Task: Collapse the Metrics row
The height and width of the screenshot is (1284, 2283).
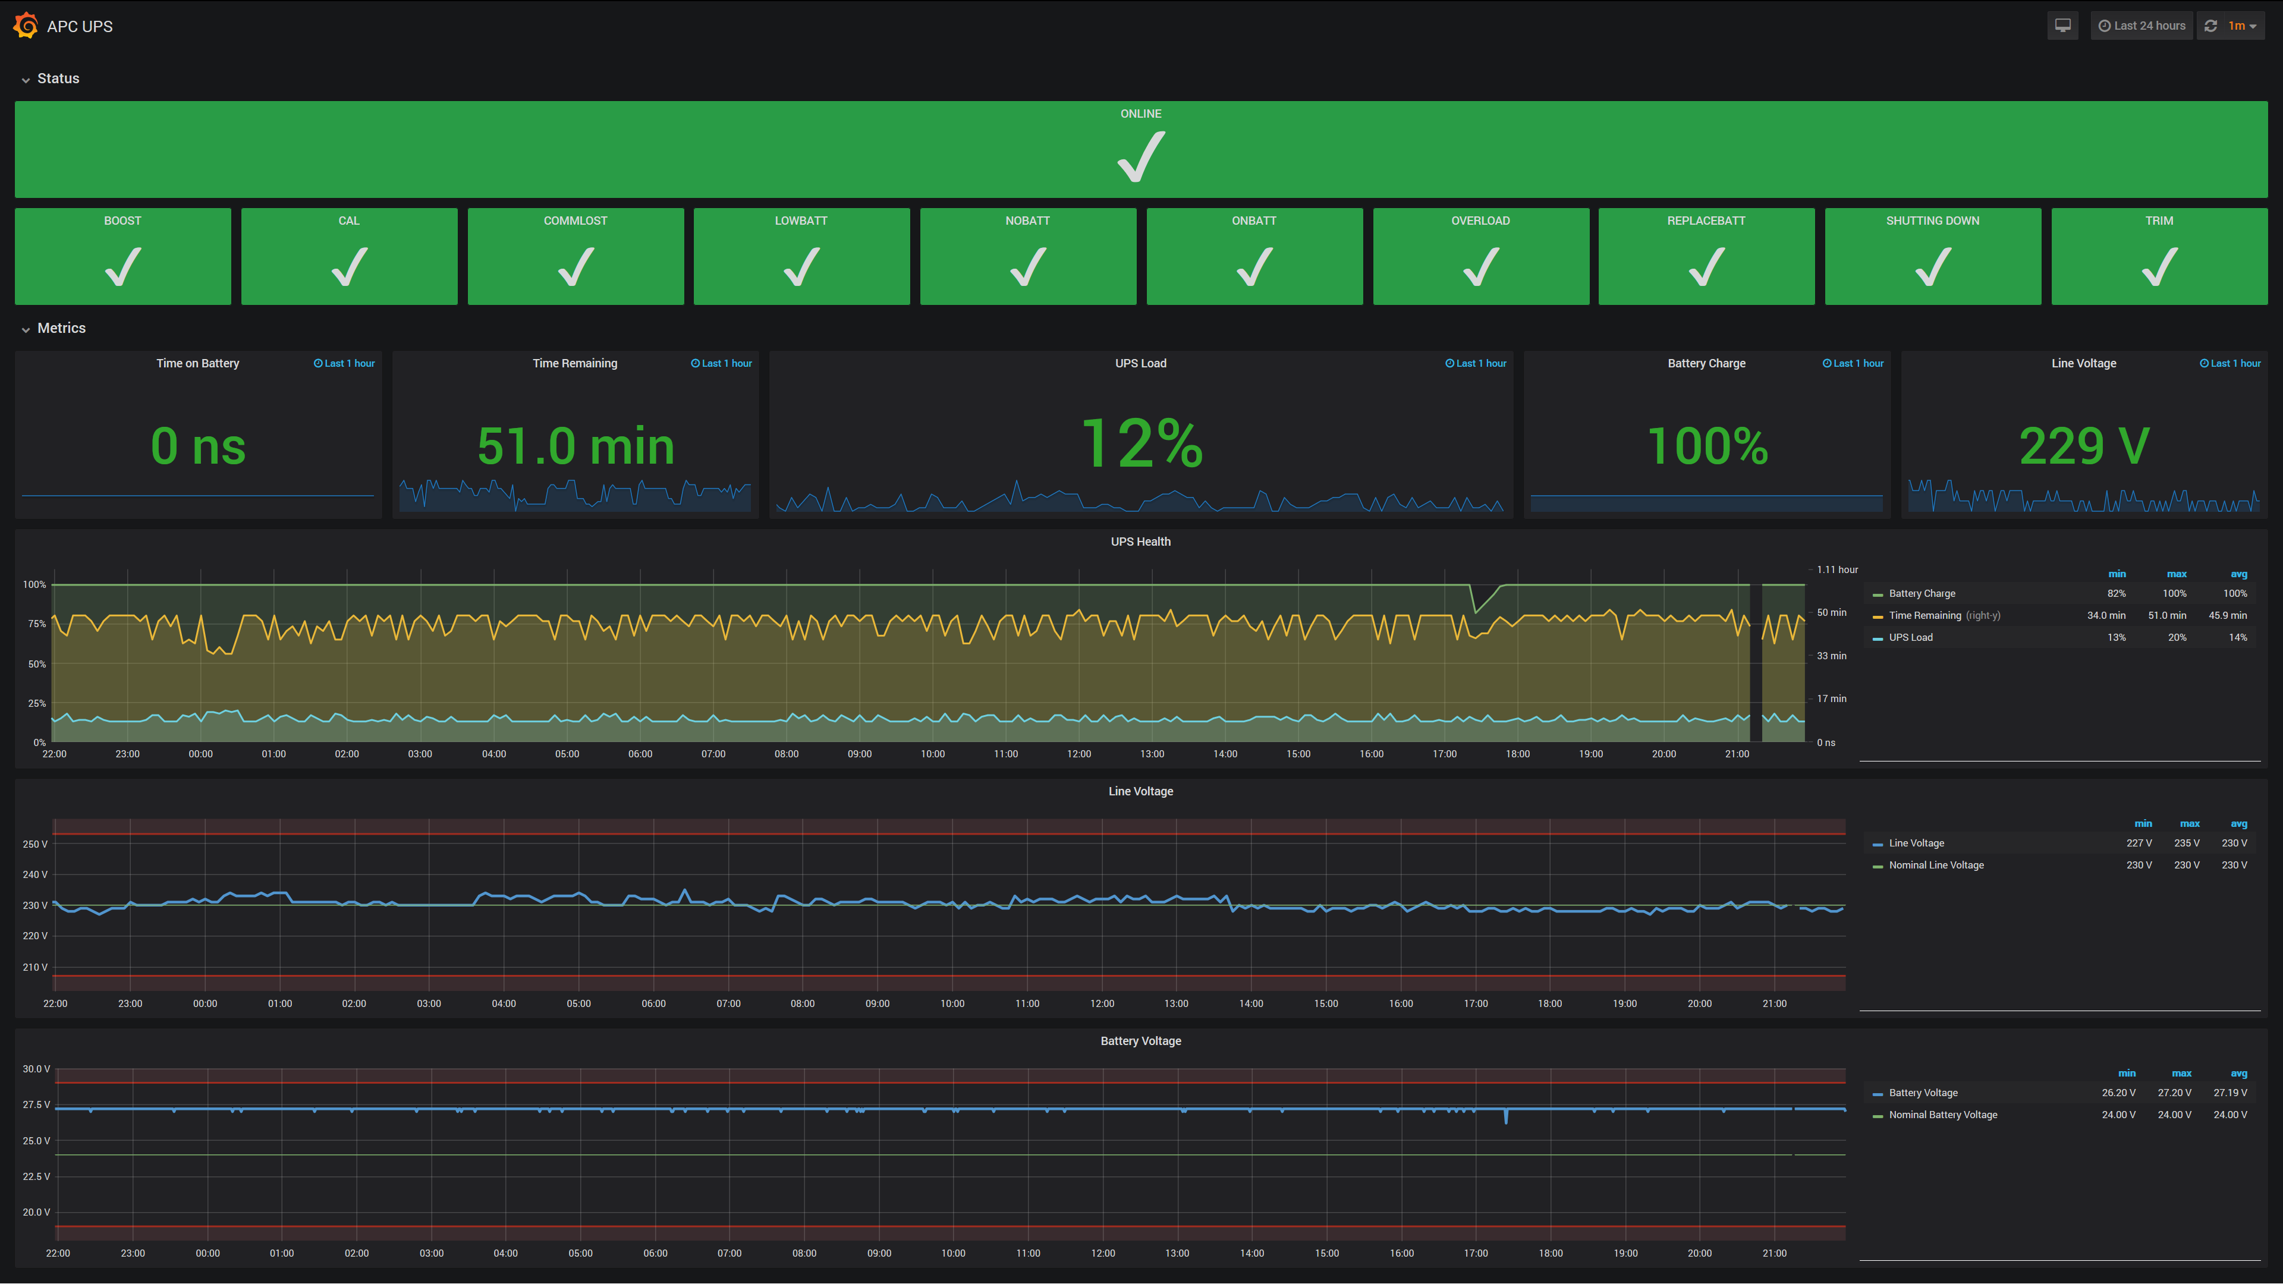Action: tap(61, 329)
